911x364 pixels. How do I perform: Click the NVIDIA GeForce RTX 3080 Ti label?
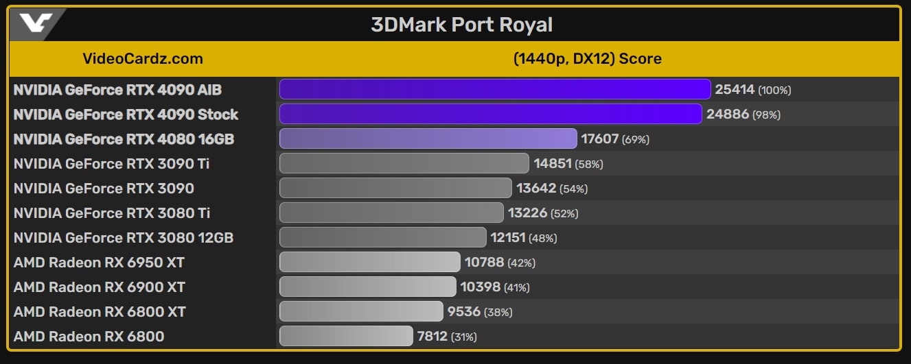tap(112, 213)
